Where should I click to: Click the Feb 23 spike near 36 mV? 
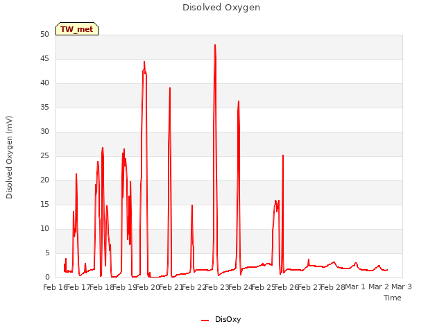coord(239,101)
